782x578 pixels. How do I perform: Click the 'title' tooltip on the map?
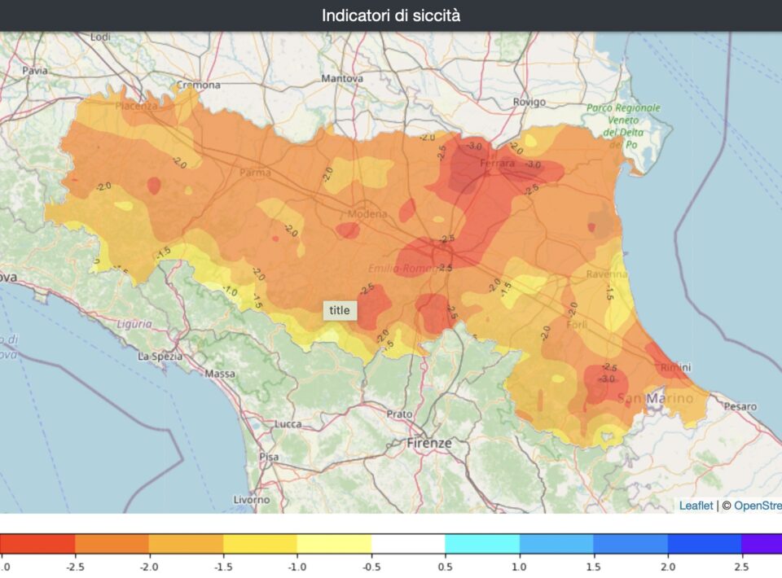pos(340,309)
